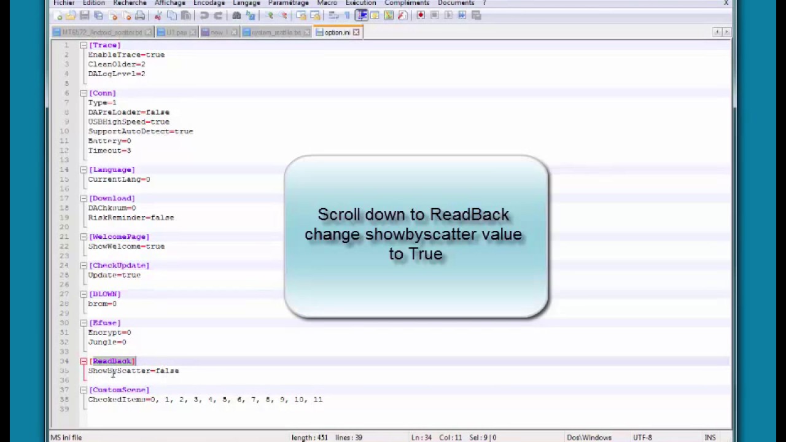Click tab bar scroll-left arrow
This screenshot has width=786, height=442.
coord(717,32)
